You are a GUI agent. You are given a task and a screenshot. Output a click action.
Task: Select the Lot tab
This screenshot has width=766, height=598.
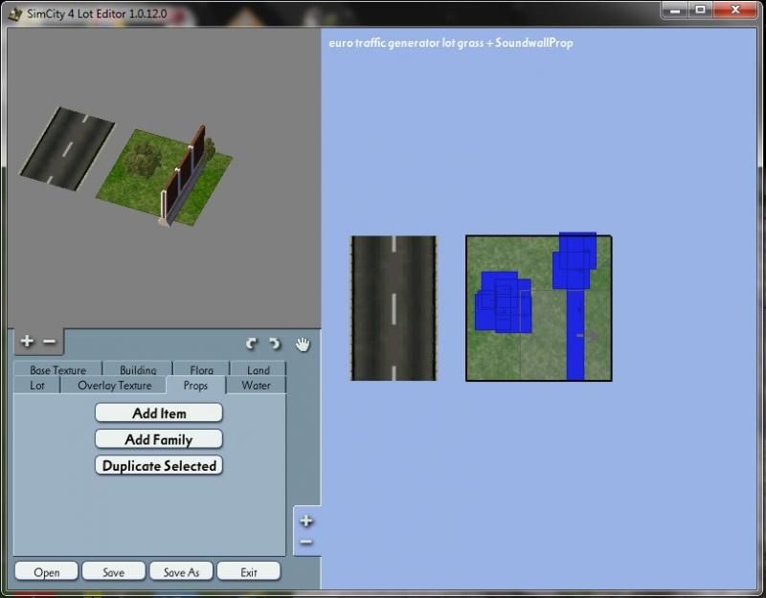[x=37, y=386]
